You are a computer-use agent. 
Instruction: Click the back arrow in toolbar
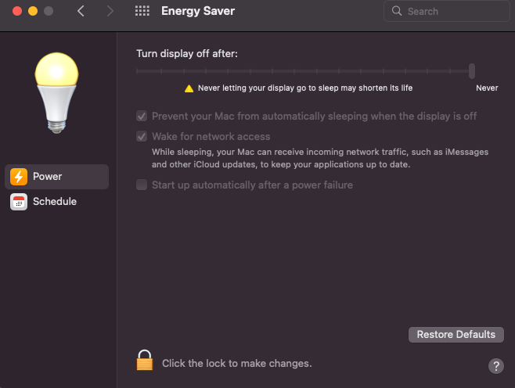(81, 12)
